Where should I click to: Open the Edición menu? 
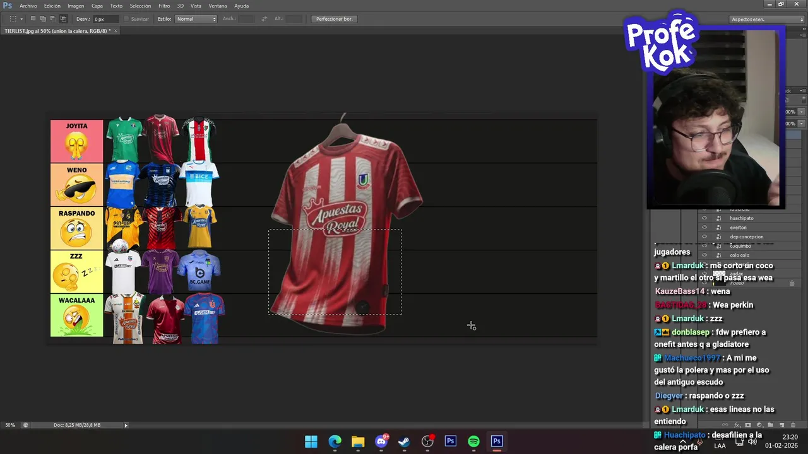pyautogui.click(x=52, y=6)
